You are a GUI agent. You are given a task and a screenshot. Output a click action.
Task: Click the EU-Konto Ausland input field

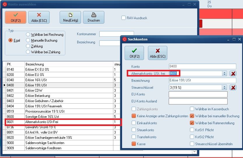point(198,101)
